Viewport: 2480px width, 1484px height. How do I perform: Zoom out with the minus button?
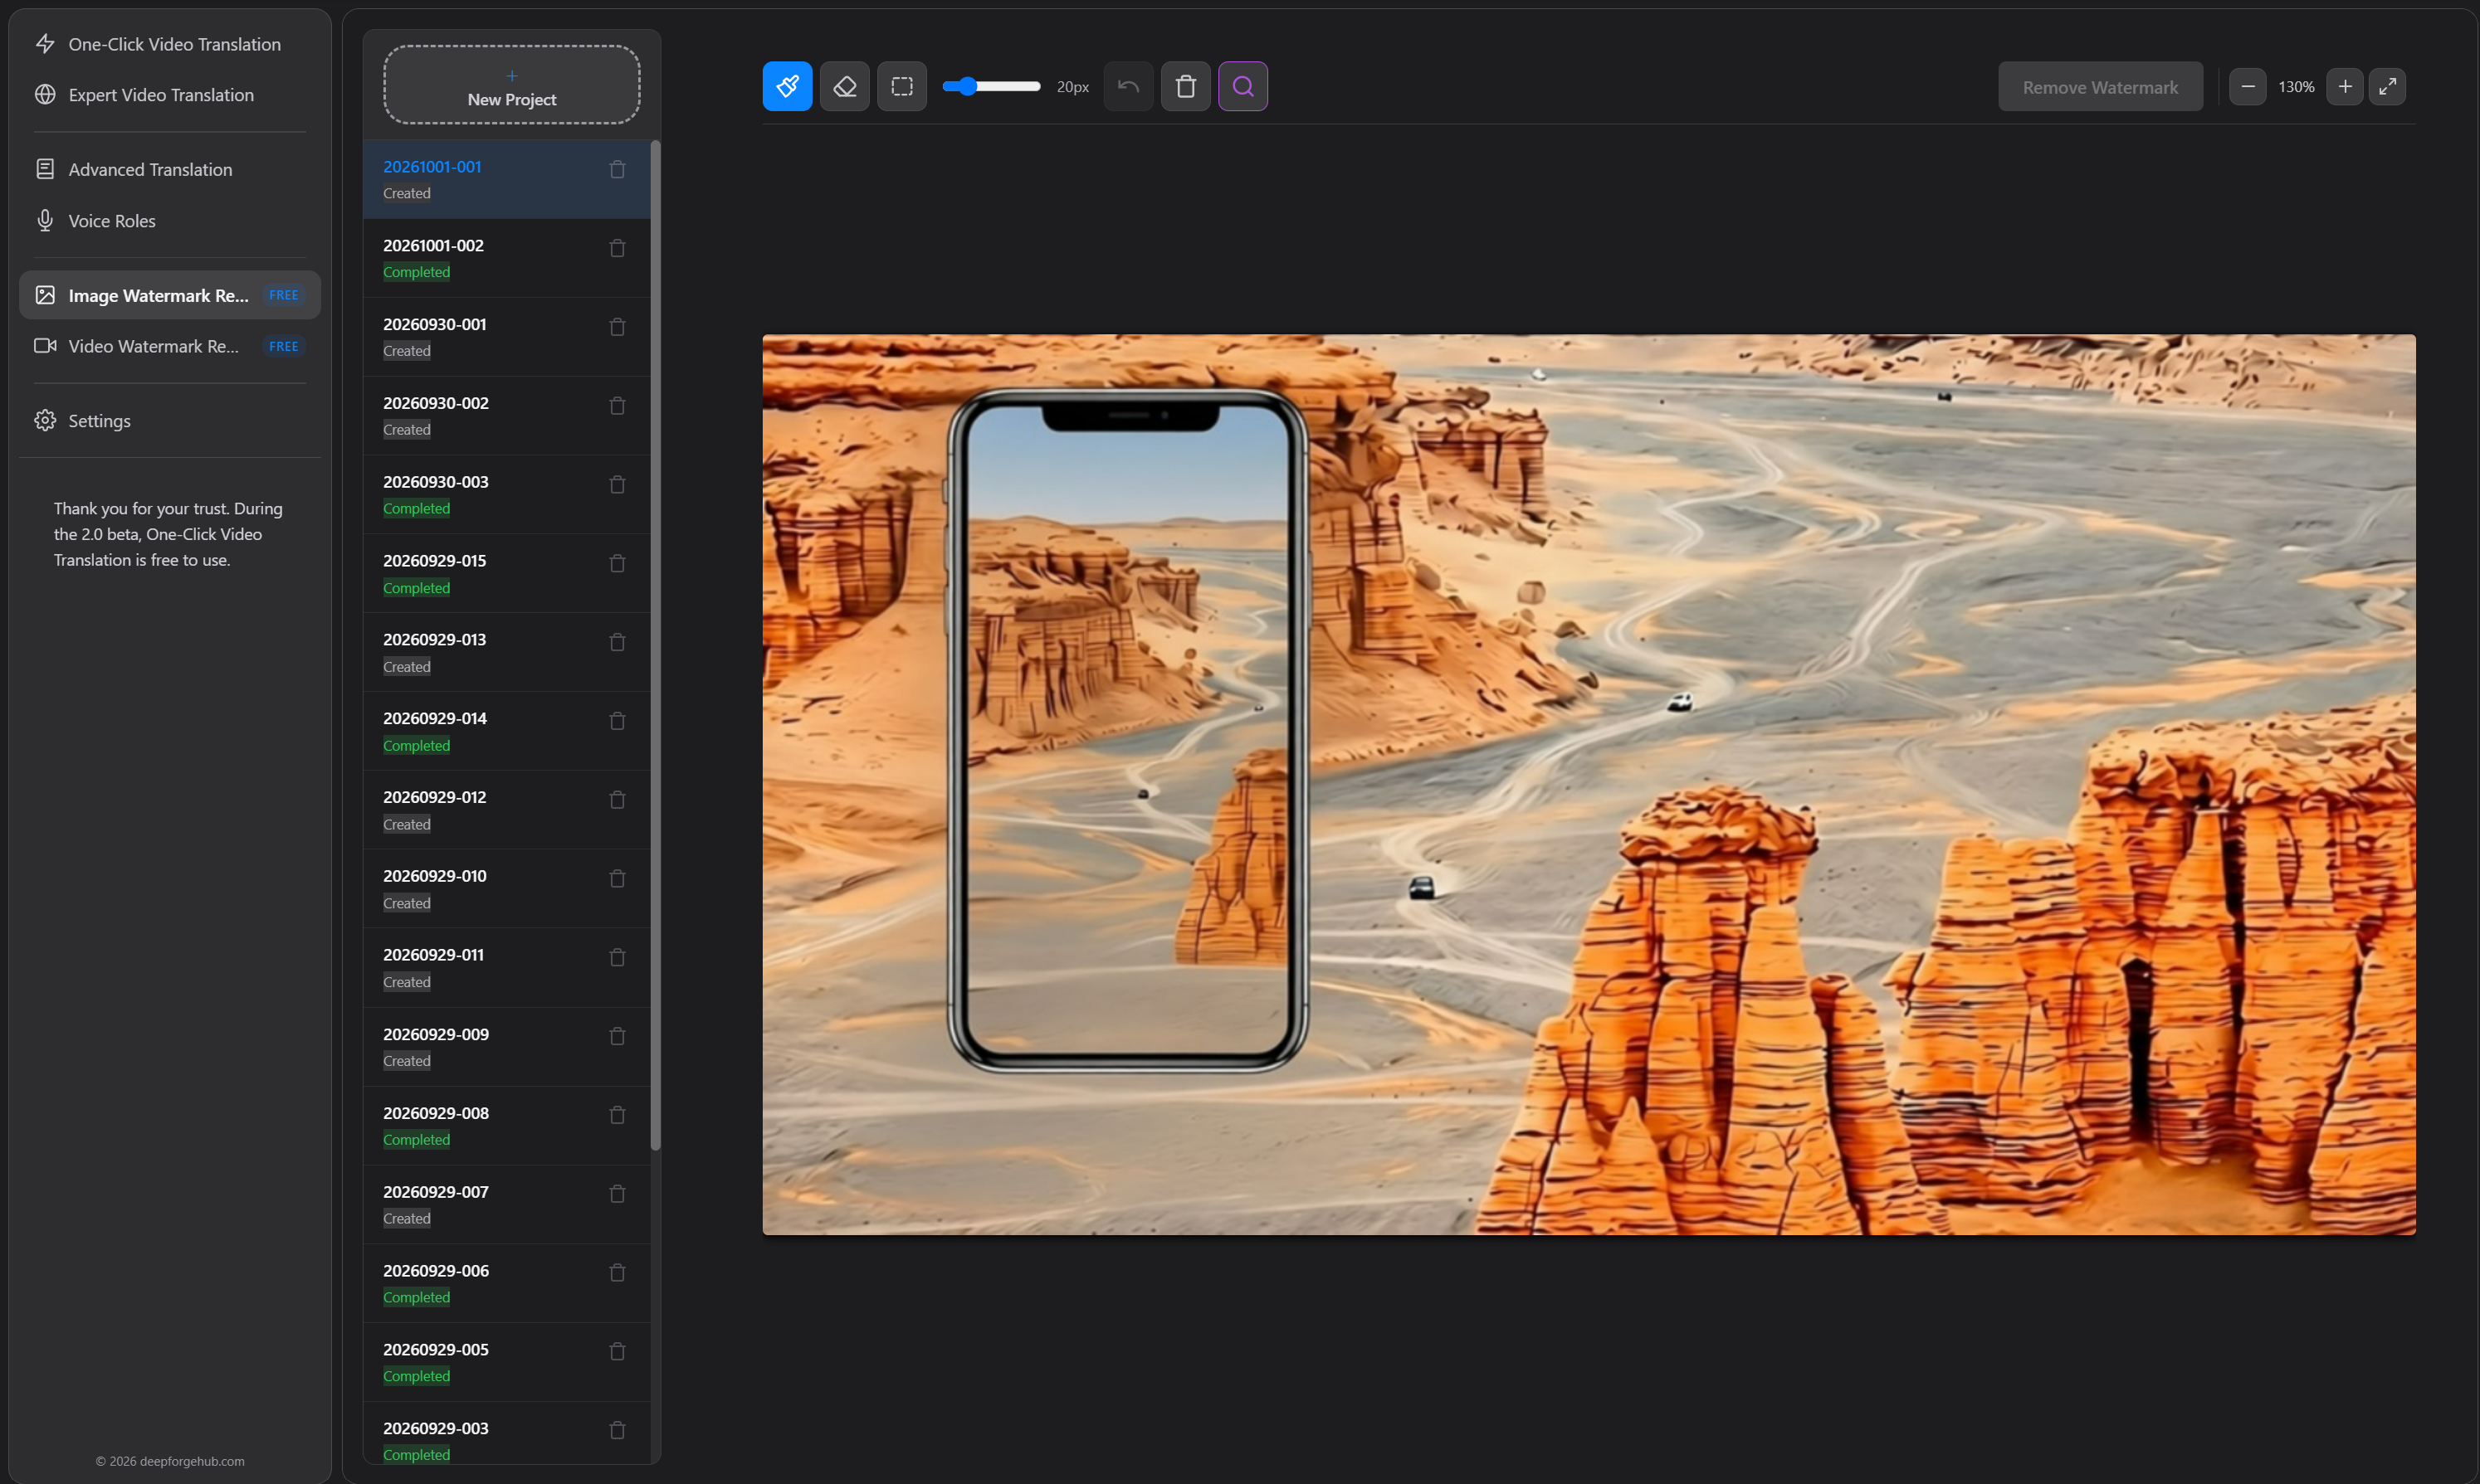[2248, 87]
